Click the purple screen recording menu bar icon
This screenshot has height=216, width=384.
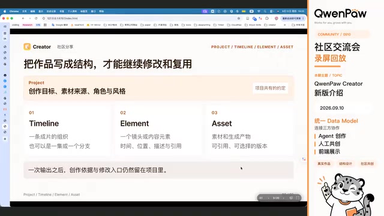205,11
